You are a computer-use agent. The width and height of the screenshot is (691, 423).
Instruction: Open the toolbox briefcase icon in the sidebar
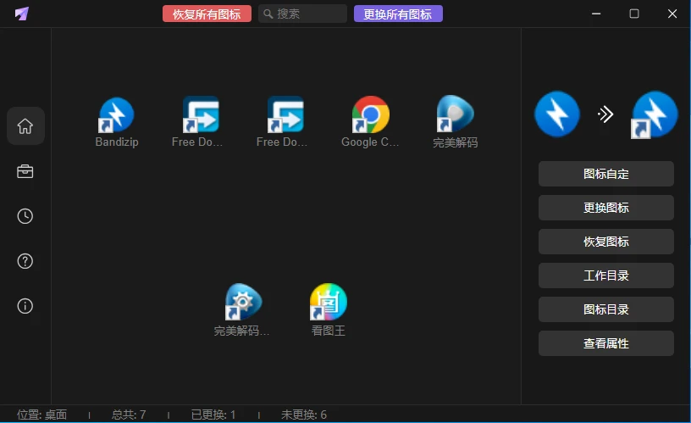click(25, 171)
